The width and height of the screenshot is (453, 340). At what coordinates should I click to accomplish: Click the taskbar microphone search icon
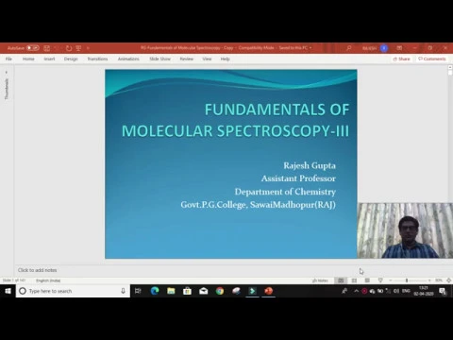(x=123, y=291)
